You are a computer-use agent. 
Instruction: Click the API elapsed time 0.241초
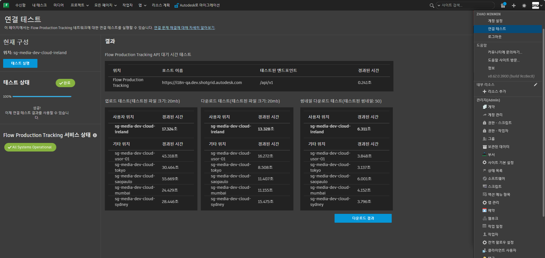pyautogui.click(x=365, y=83)
